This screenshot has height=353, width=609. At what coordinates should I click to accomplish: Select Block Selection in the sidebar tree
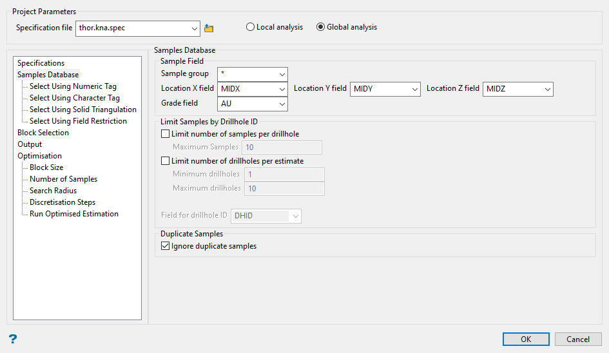click(43, 133)
